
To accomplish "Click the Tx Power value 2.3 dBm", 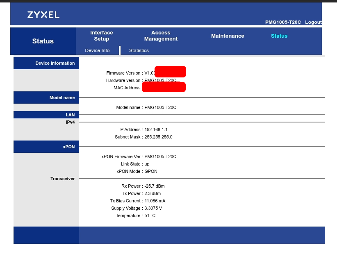I will pos(153,193).
